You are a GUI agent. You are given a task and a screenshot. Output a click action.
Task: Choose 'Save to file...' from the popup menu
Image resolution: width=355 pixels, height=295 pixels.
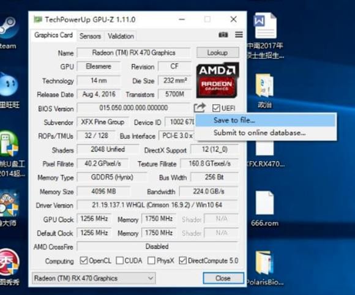tap(266, 120)
